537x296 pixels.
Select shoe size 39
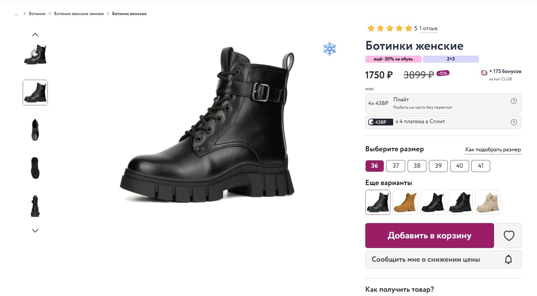(438, 166)
